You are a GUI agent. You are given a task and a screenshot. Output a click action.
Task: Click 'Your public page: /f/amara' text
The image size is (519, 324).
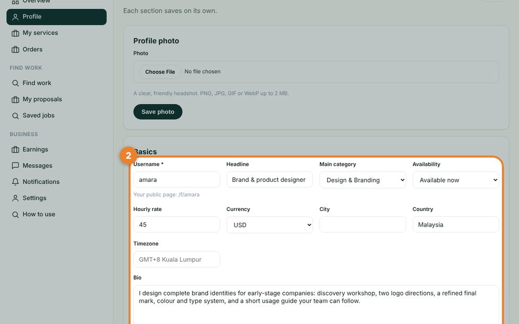coord(167,195)
